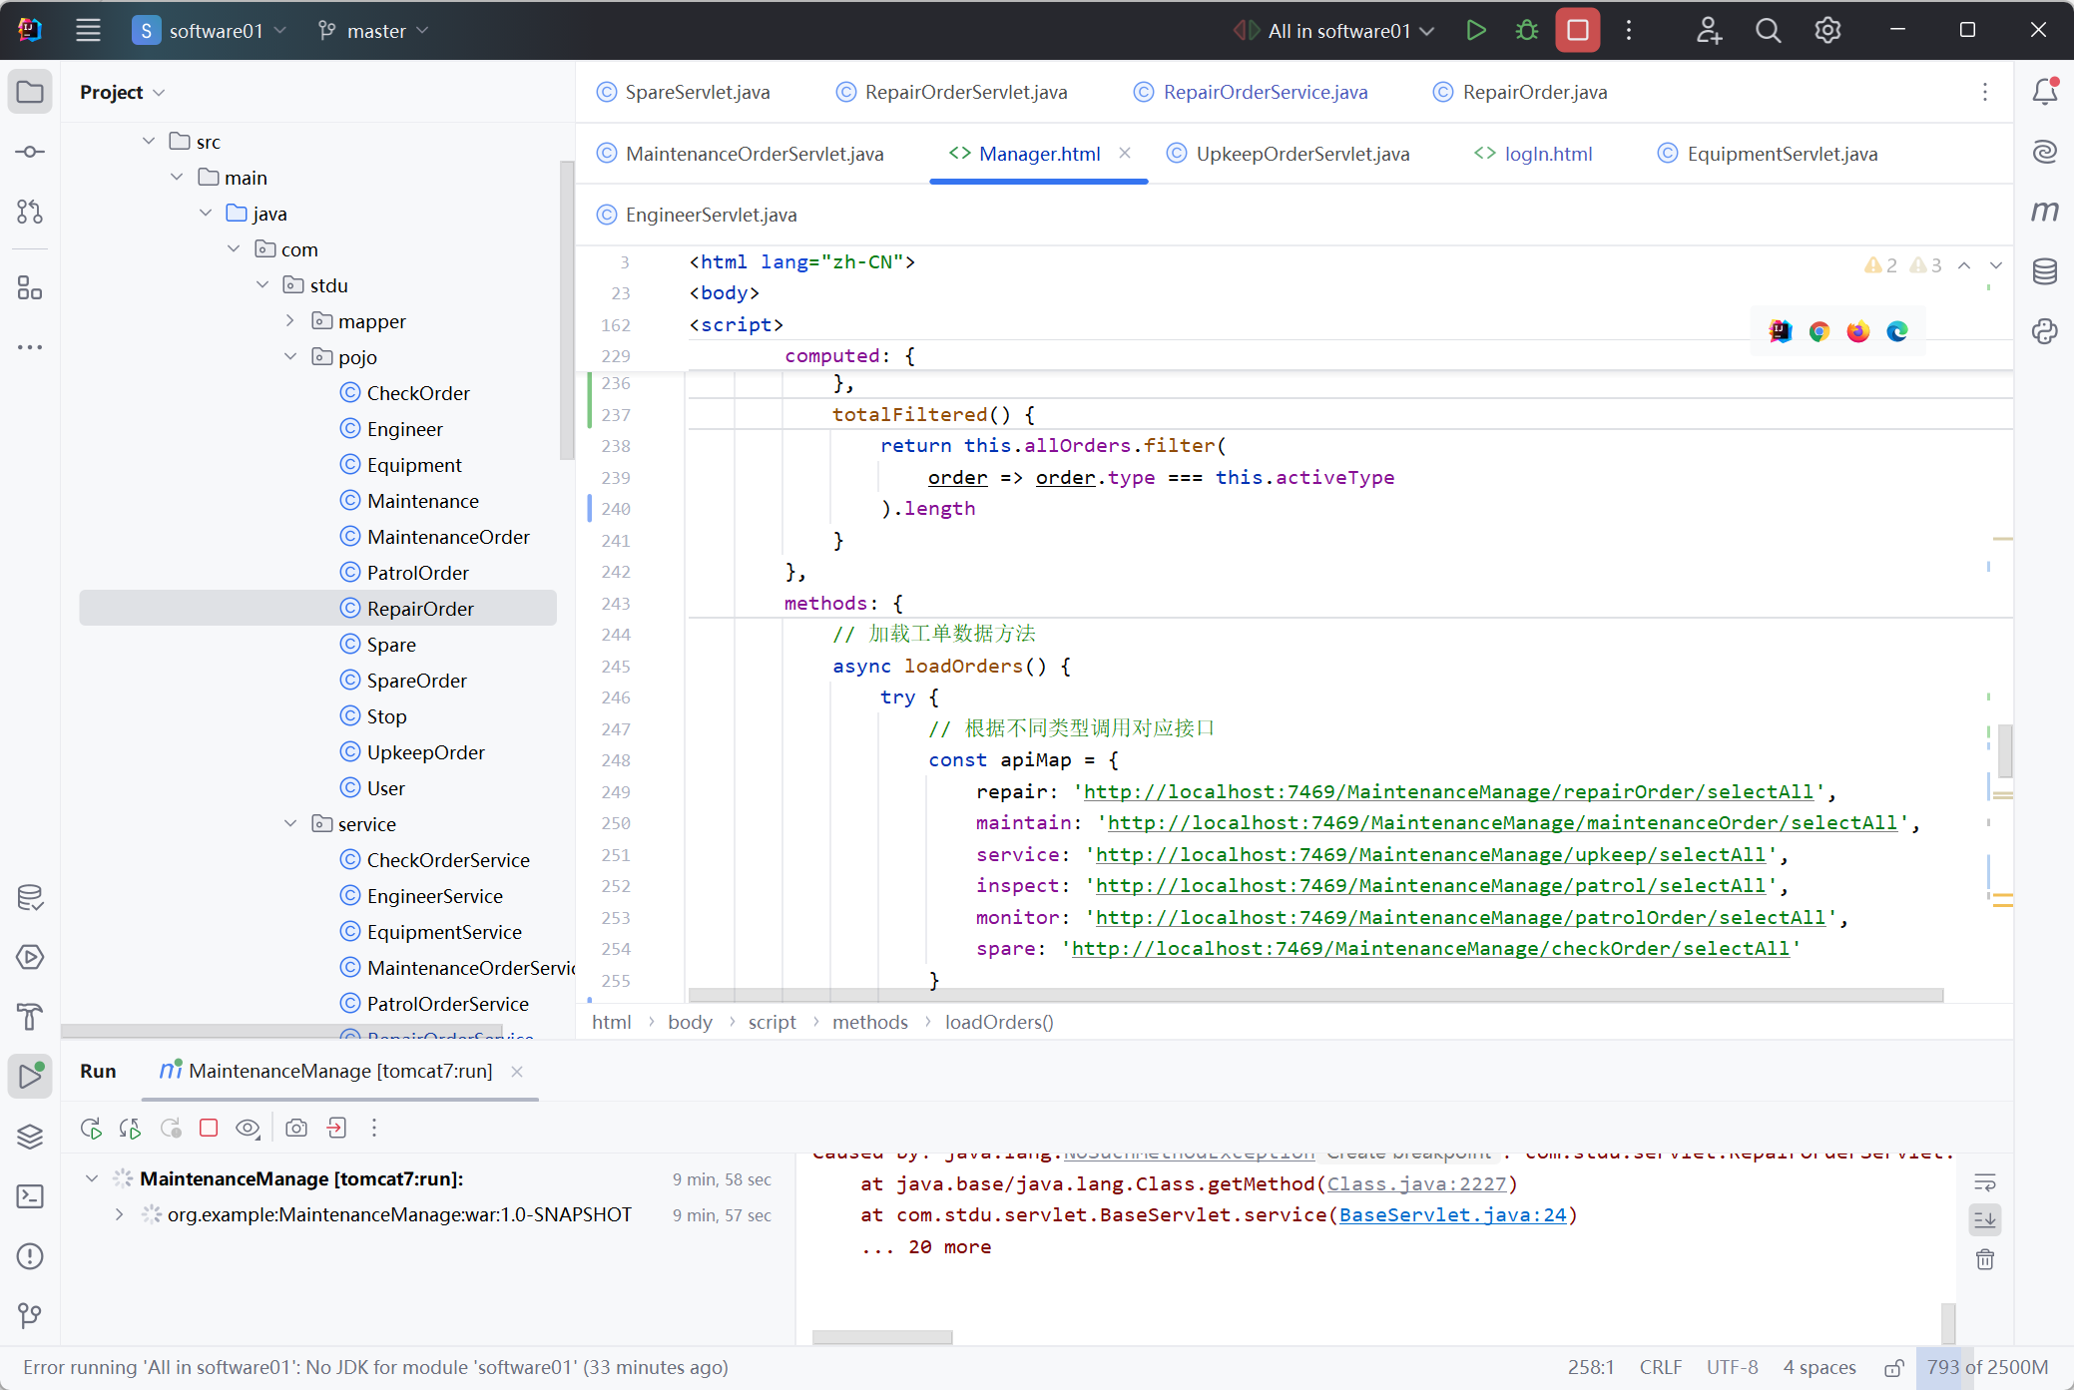
Task: Open the Maven tool window icon
Action: 2044,212
